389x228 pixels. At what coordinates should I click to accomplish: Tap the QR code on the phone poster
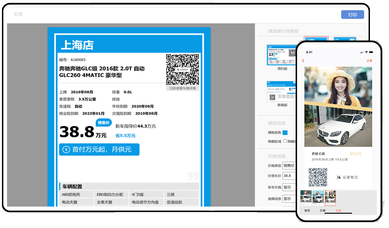[x=318, y=177]
